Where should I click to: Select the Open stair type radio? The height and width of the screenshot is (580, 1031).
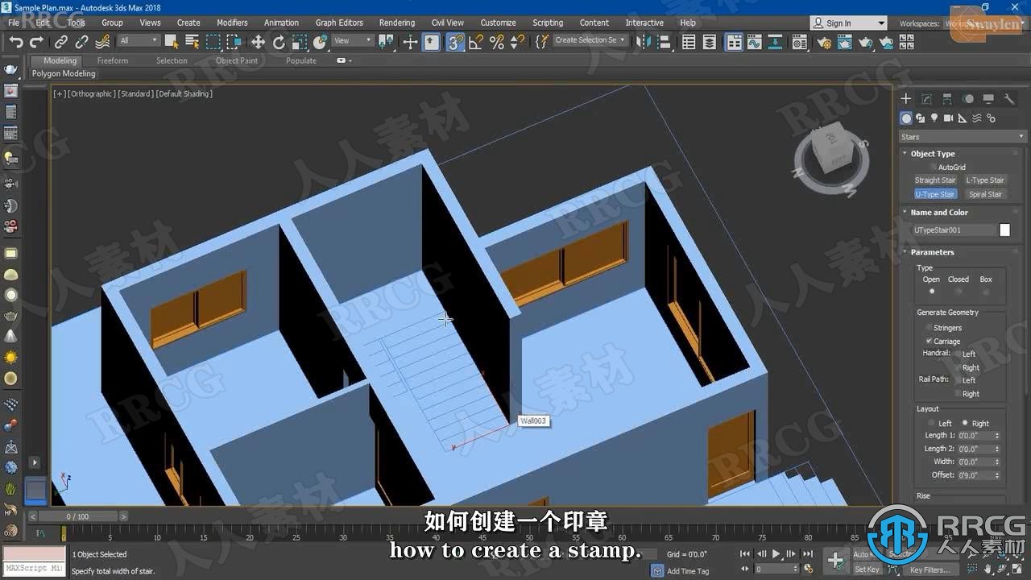pos(932,291)
